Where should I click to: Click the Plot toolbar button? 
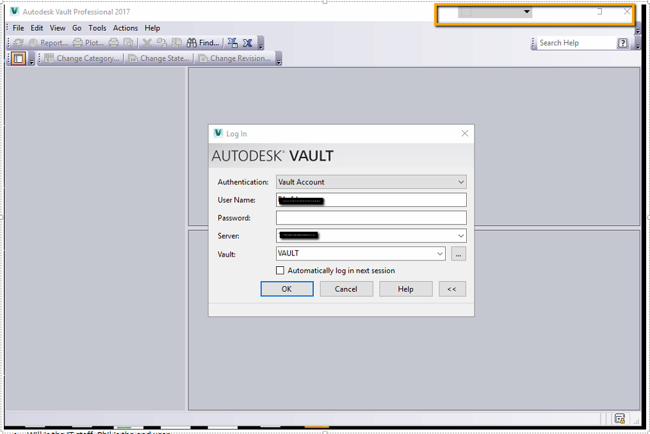(88, 43)
